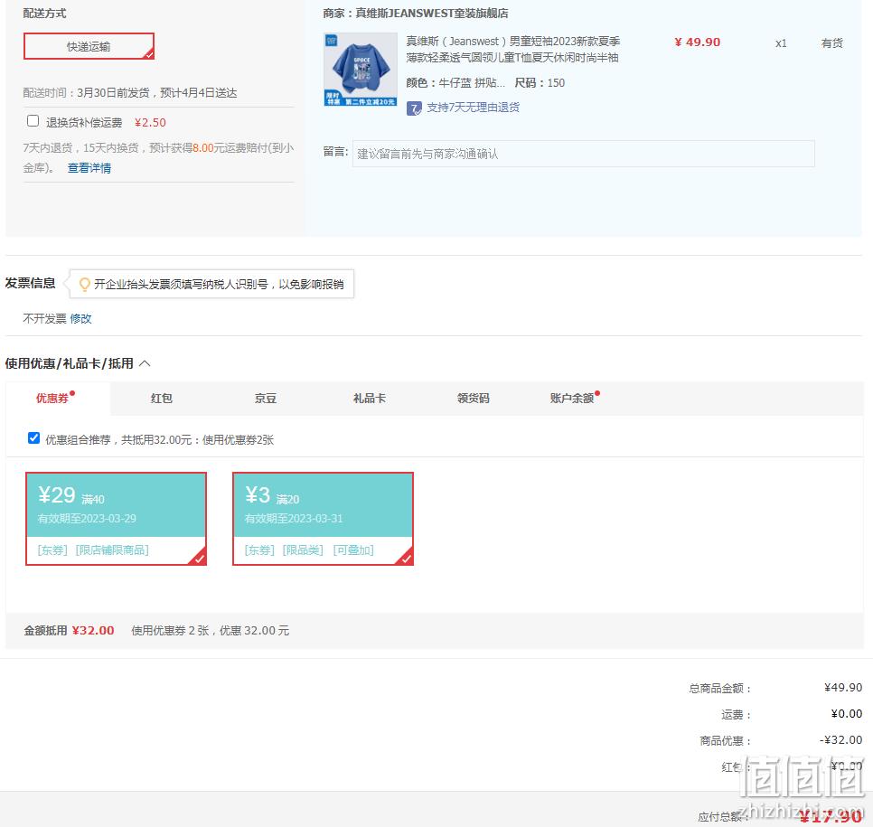Click the 发票信息 heading
The height and width of the screenshot is (827, 873).
pos(30,283)
